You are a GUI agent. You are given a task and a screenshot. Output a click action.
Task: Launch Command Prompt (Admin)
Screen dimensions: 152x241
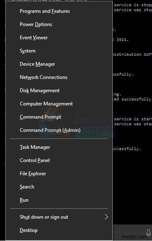click(59, 130)
